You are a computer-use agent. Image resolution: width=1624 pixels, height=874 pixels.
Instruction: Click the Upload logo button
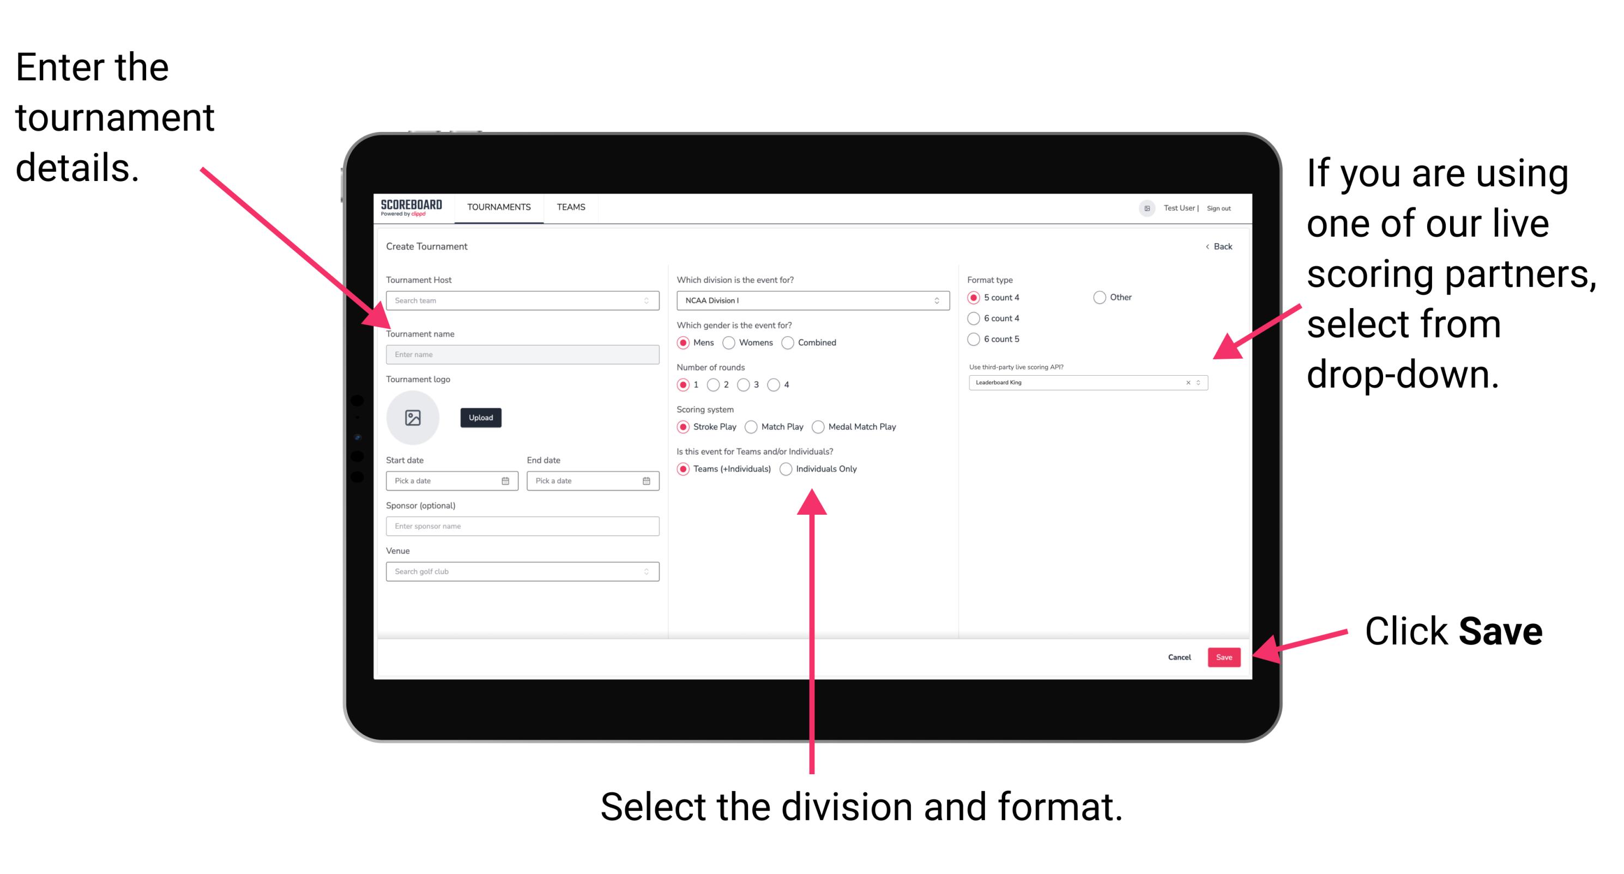(x=480, y=417)
